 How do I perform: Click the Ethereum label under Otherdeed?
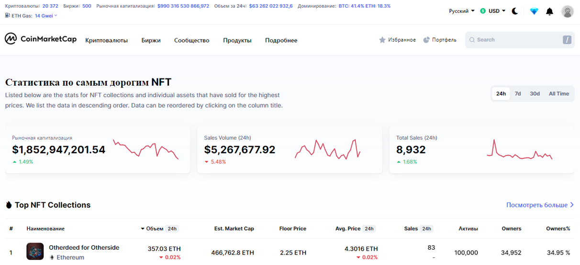pos(70,257)
